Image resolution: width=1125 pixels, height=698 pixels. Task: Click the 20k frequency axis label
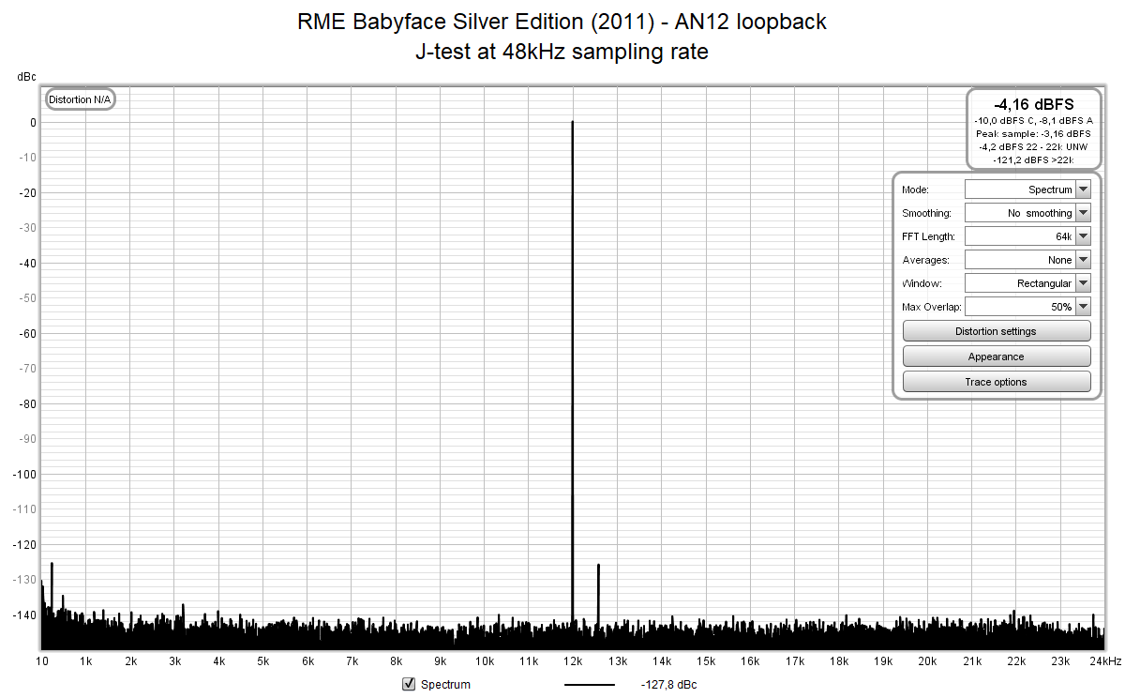point(926,661)
